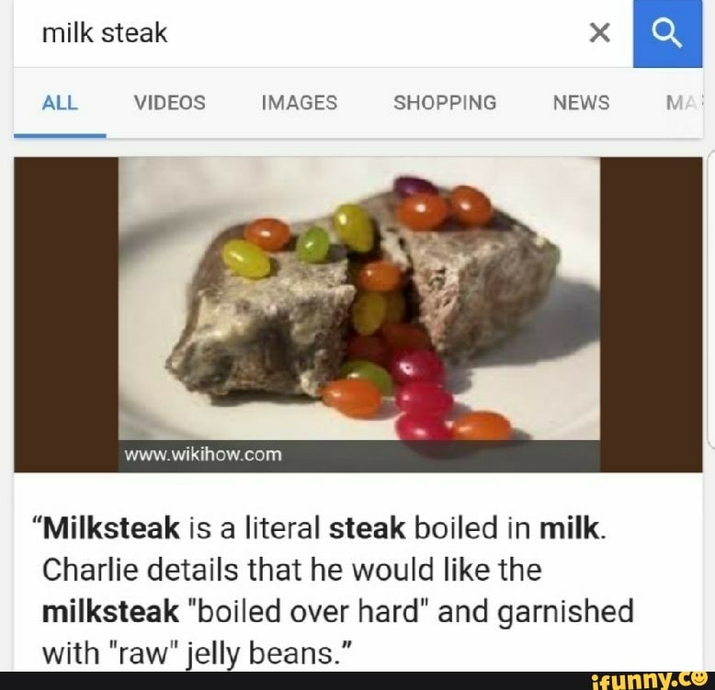The image size is (715, 690).
Task: Open the www.wikihow.com source link
Action: [203, 455]
